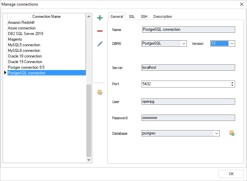Screen dimensions: 247x181
Task: Edit connection with the blue pencil icon
Action: point(100,44)
